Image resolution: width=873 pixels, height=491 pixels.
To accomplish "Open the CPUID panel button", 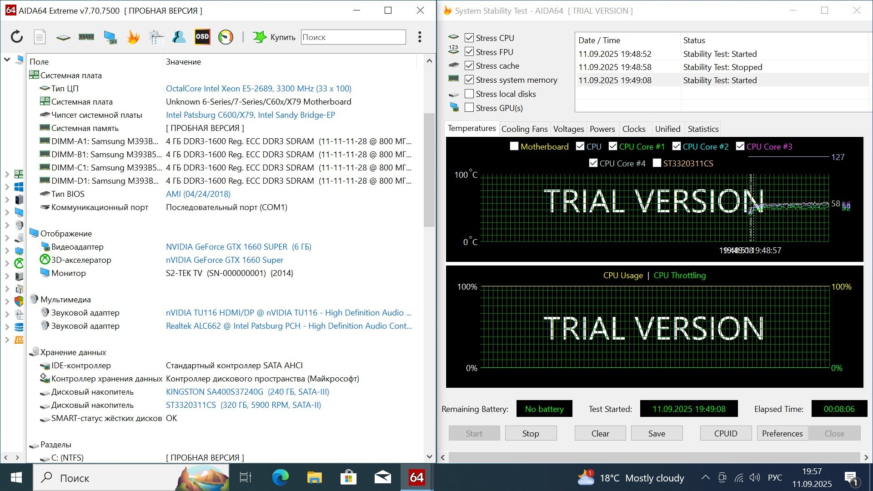I will click(x=726, y=433).
